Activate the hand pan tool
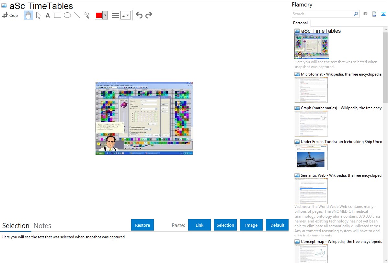The image size is (388, 263). coord(28,15)
